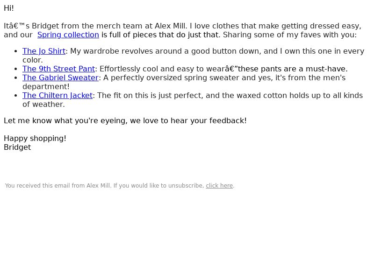Open The 9th Street Pant link

[x=59, y=69]
